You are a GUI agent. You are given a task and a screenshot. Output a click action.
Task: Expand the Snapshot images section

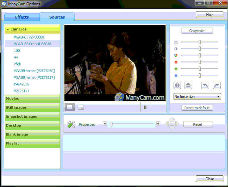[x=32, y=116]
